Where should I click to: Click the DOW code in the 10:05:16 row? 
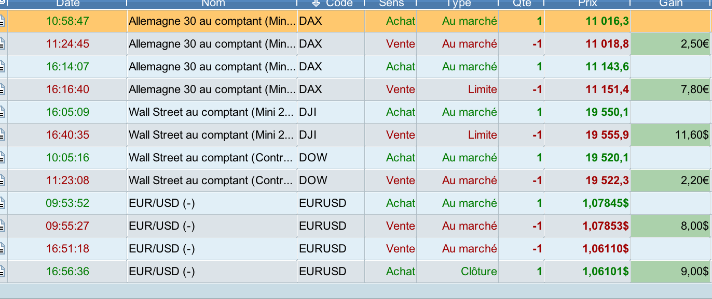tap(313, 158)
